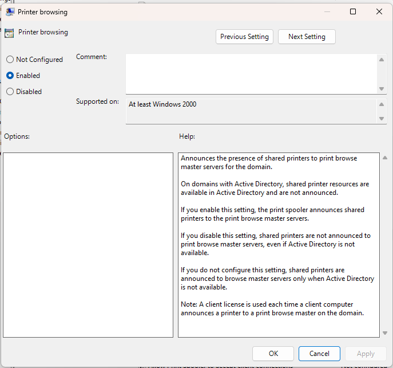
Task: Close the Printer browsing dialog
Action: [x=379, y=11]
